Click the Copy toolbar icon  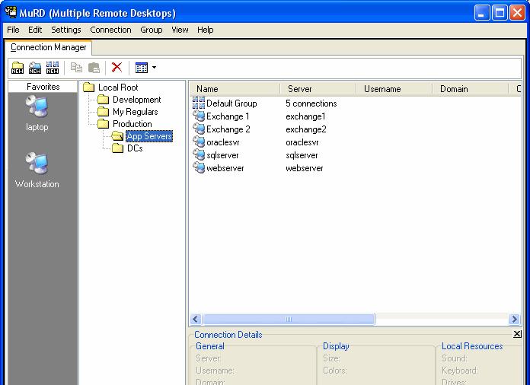click(x=76, y=67)
